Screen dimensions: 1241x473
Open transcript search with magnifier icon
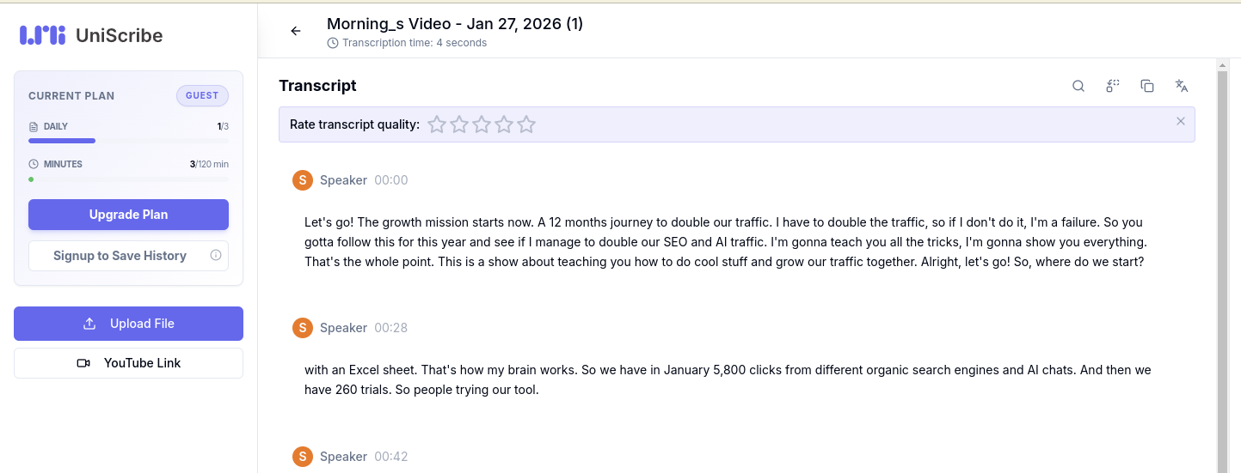[1078, 86]
